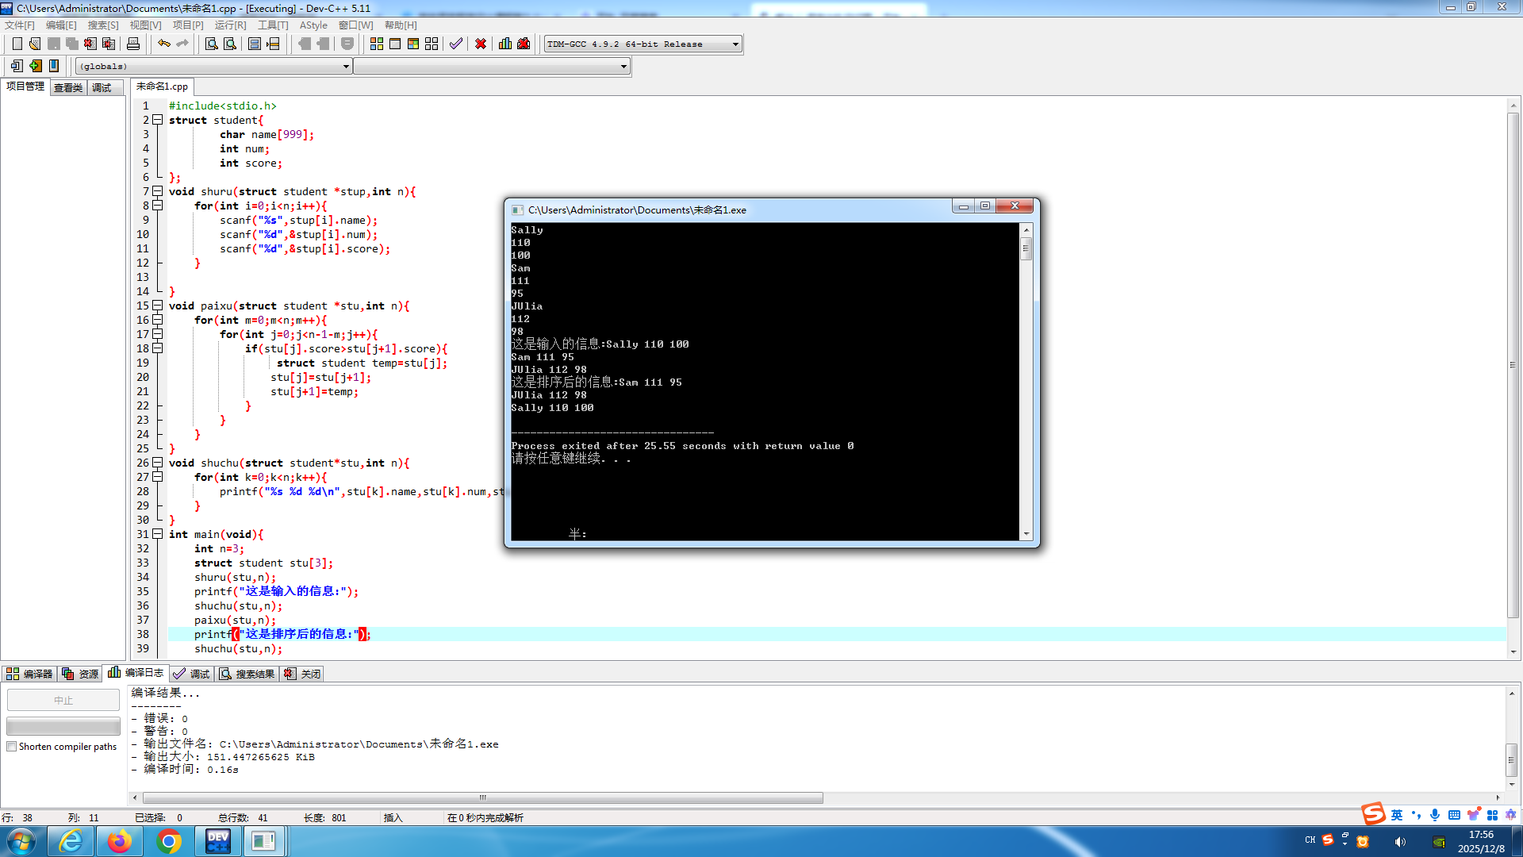The height and width of the screenshot is (857, 1523).
Task: Open the 搜索结果 tab
Action: (x=247, y=674)
